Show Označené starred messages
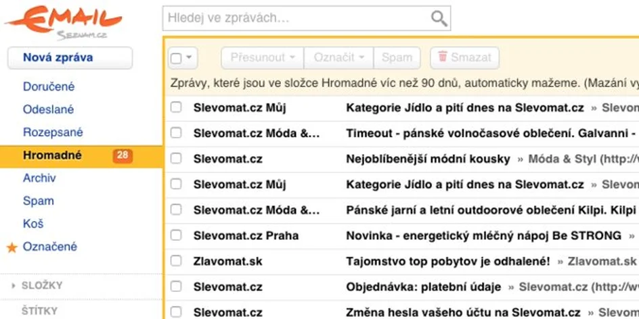639x319 pixels. [x=49, y=247]
